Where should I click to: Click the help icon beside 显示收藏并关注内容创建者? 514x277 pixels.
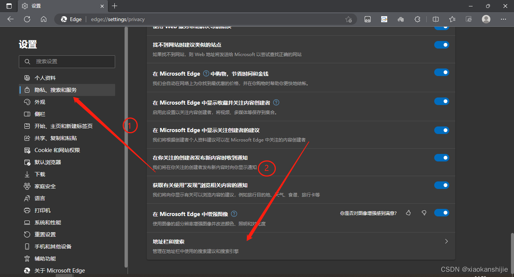point(276,102)
